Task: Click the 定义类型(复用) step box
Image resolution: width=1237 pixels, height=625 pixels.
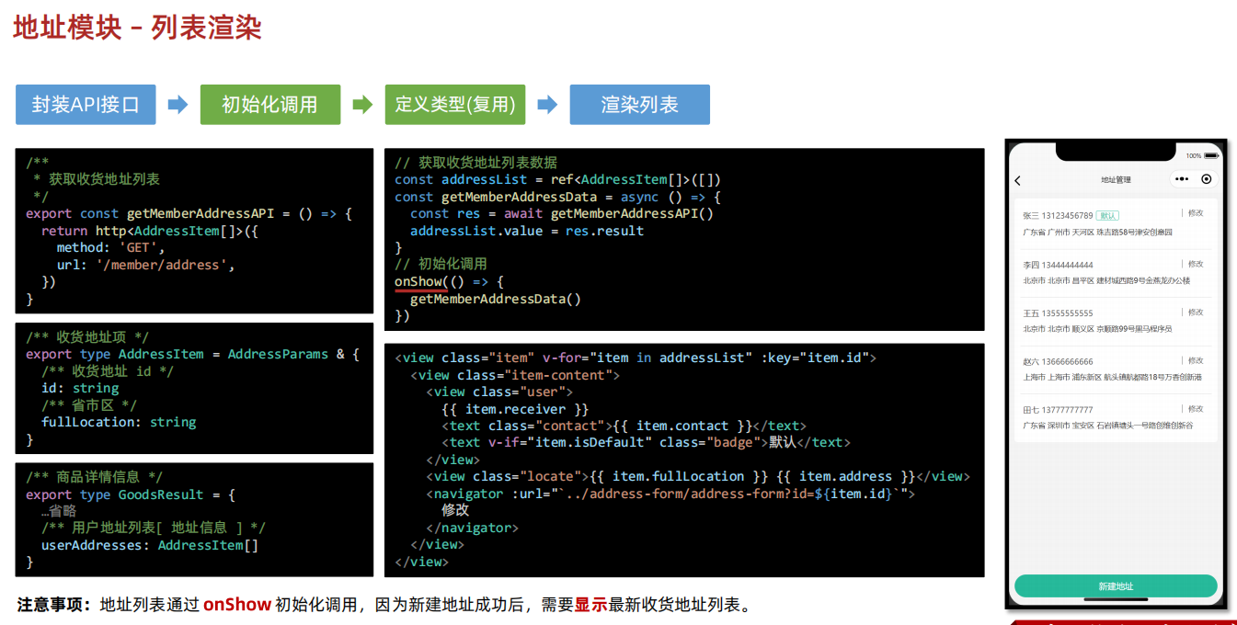Action: (455, 105)
